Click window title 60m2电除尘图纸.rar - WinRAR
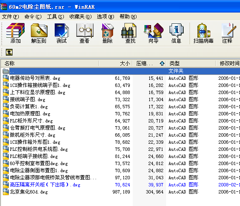Image resolution: width=240 pixels, height=206 pixels. [x=52, y=7]
